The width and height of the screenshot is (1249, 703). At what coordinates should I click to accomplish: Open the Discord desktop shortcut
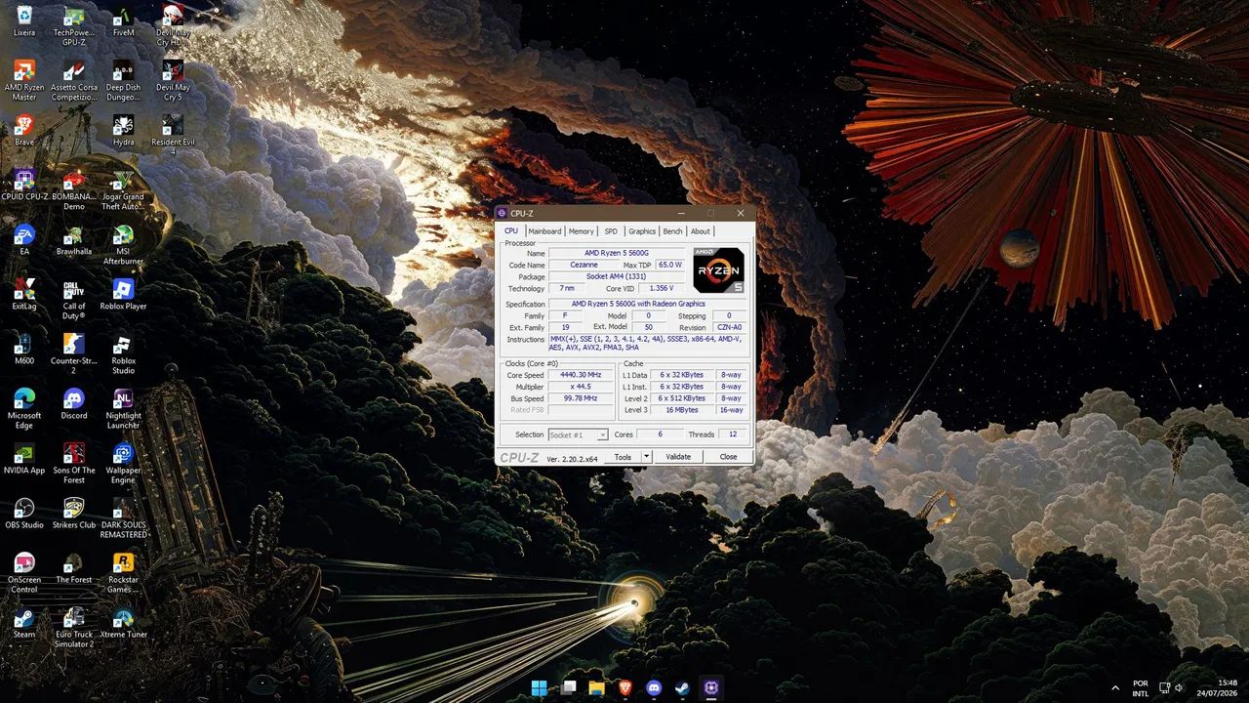(74, 404)
